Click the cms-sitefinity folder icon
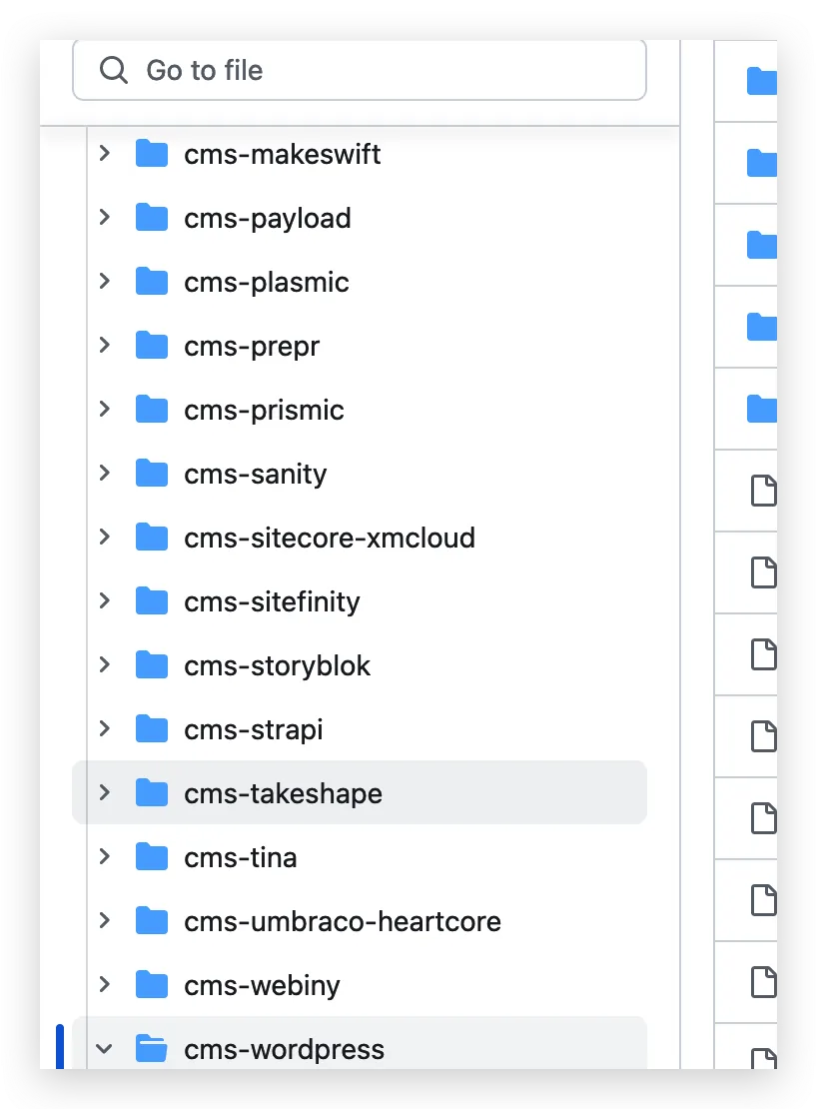 [151, 601]
